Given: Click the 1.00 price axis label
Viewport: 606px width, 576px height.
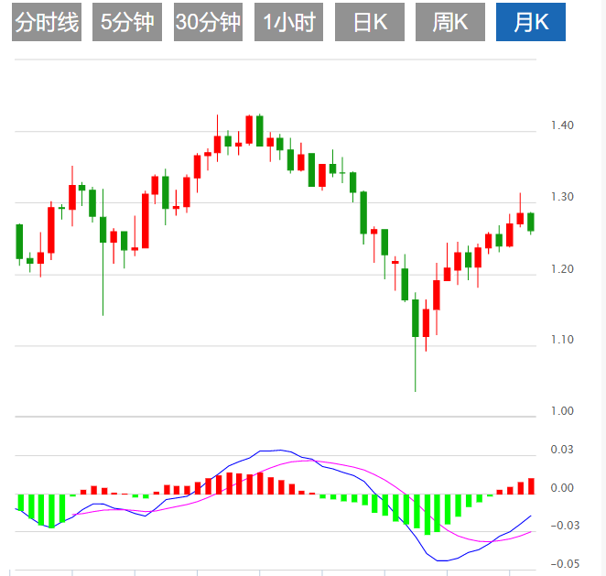Looking at the screenshot, I should click(x=562, y=411).
